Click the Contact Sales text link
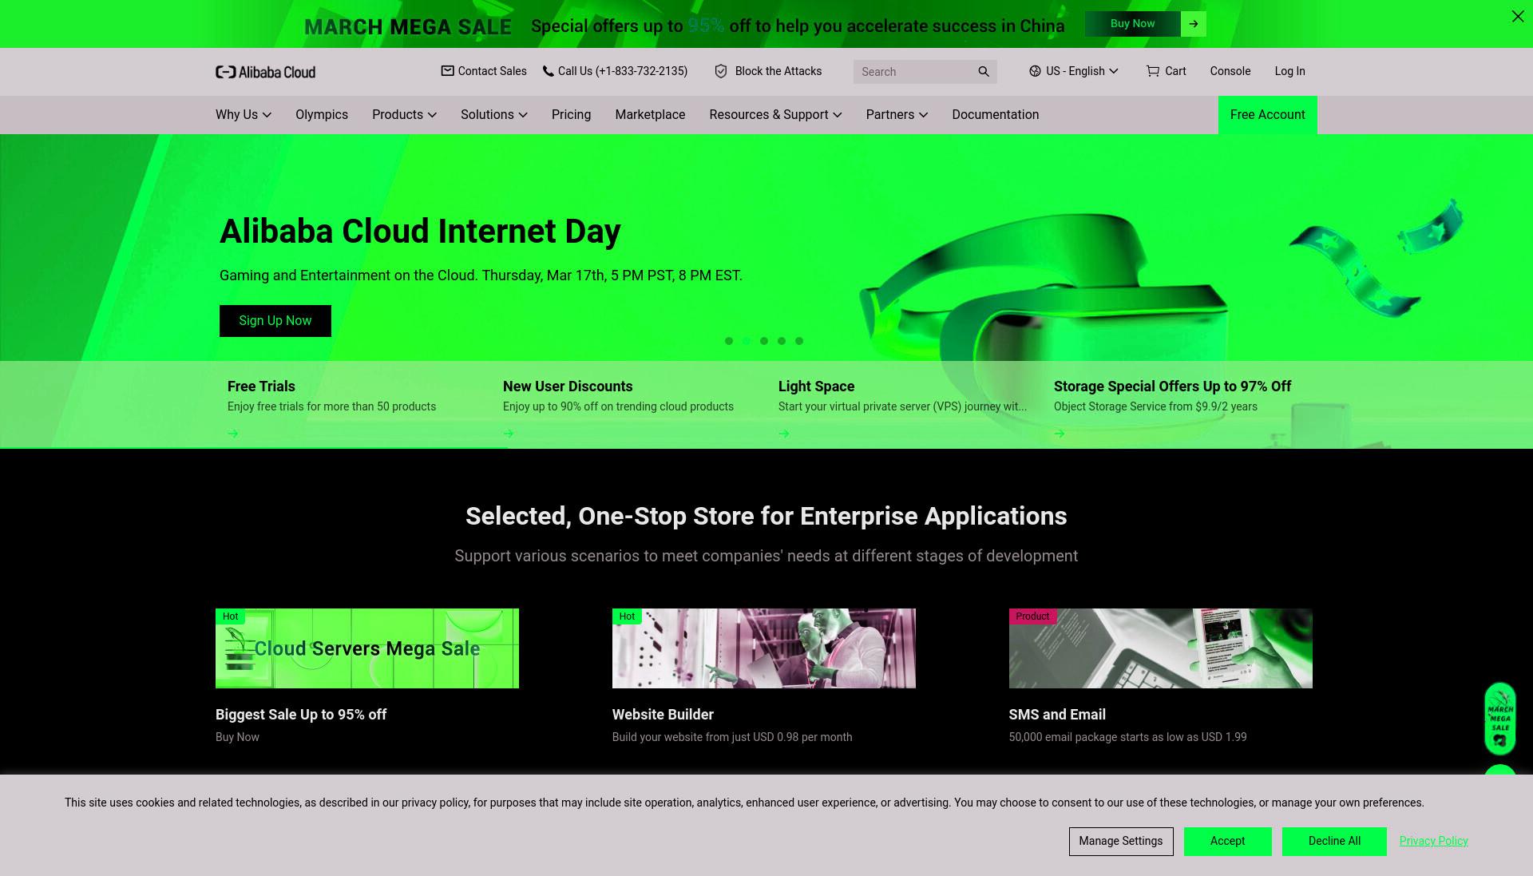The image size is (1533, 876). tap(492, 71)
